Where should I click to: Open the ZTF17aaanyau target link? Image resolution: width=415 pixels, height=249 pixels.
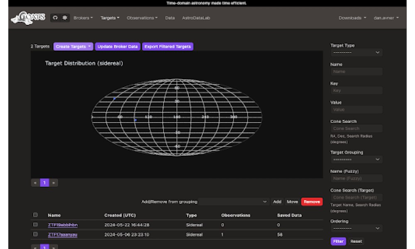(x=63, y=235)
